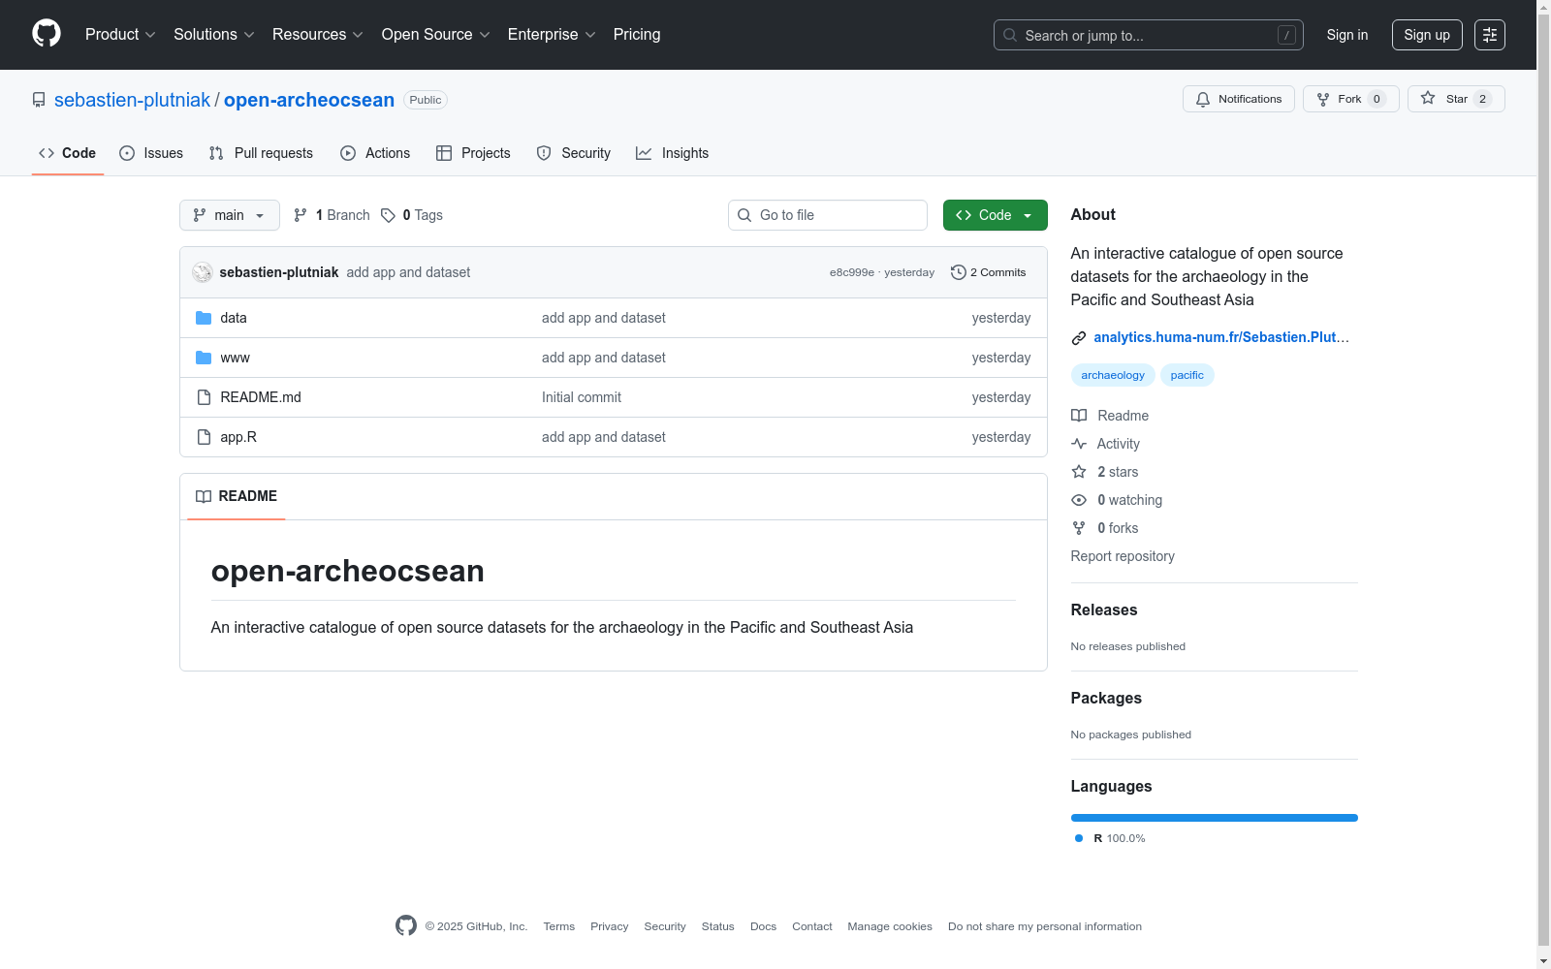Click the blue R language bar
Viewport: 1551px width, 969px height.
tap(1215, 818)
